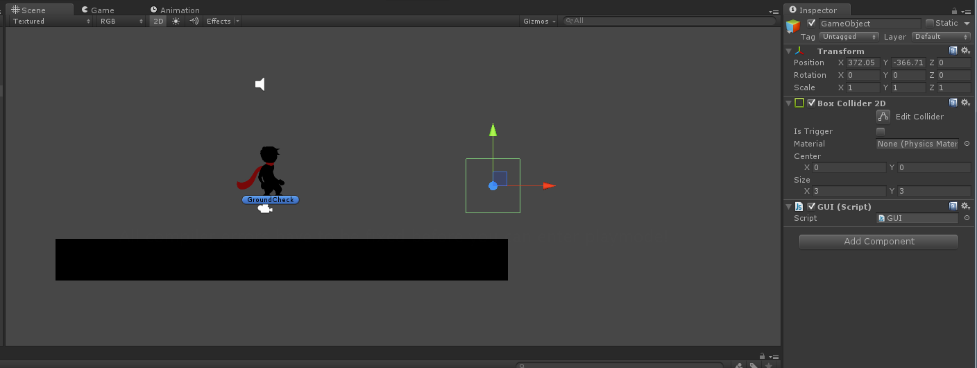Screen dimensions: 977x368
Task: Open the Effects dropdown arrow
Action: [237, 21]
